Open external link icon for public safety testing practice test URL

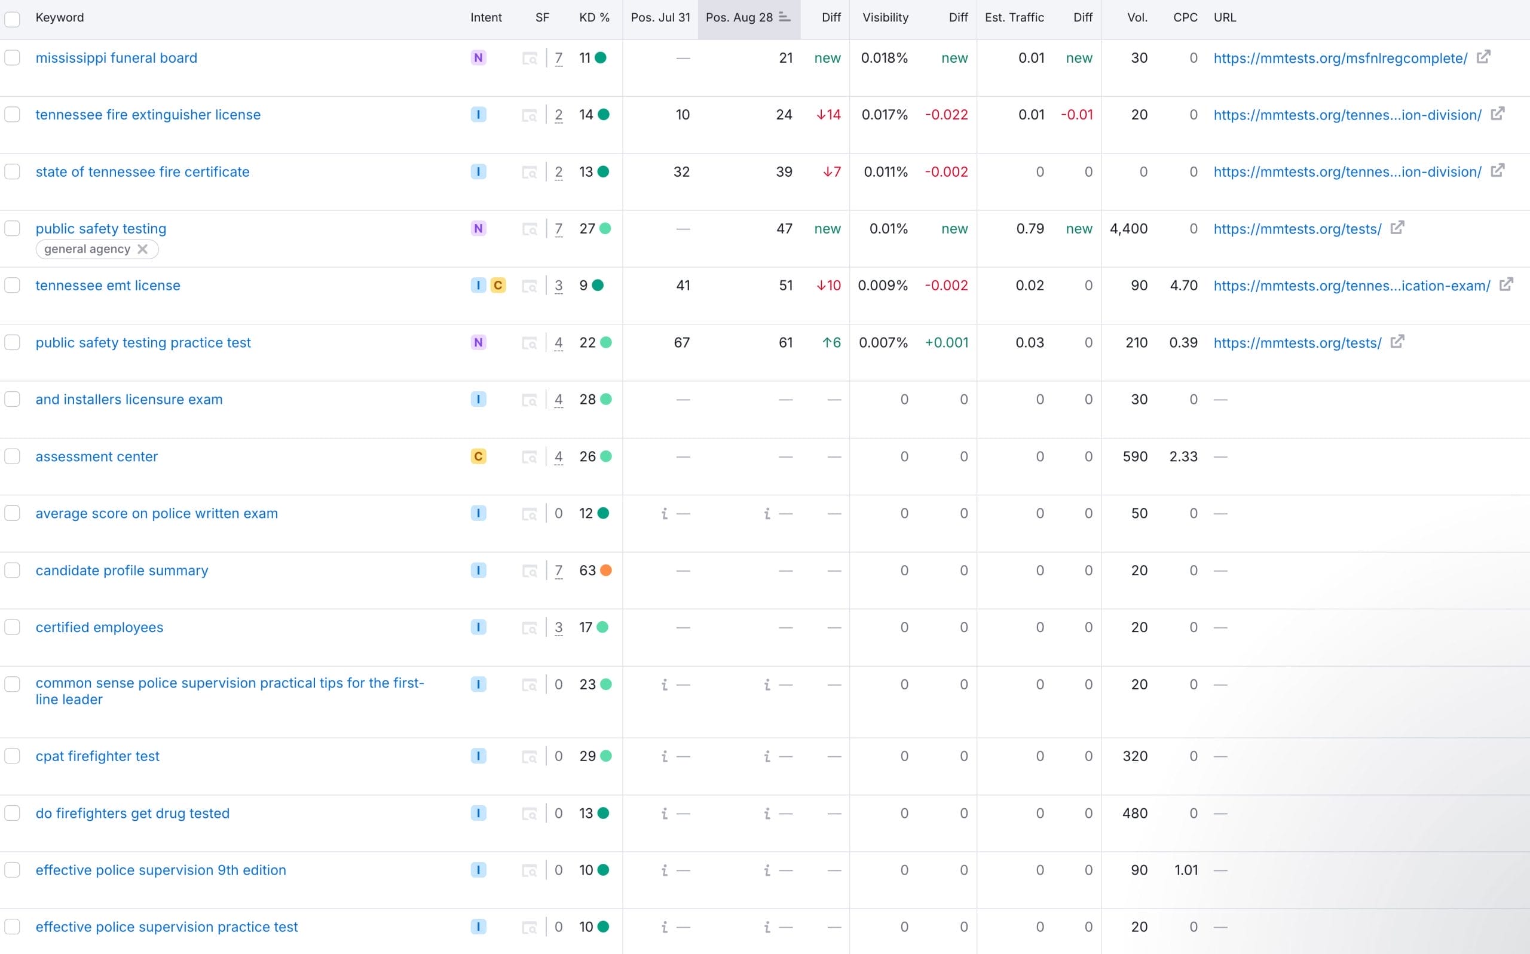[1397, 341]
